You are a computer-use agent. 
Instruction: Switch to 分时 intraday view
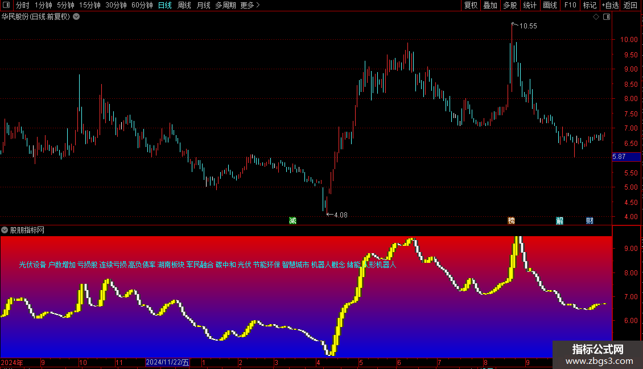pos(23,5)
